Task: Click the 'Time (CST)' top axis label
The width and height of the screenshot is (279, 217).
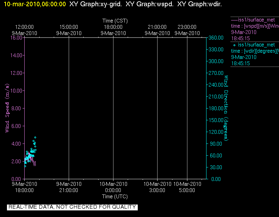Action: coord(115,21)
